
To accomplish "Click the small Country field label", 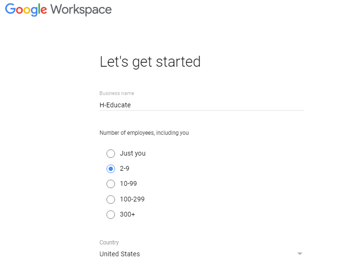I will click(x=109, y=243).
